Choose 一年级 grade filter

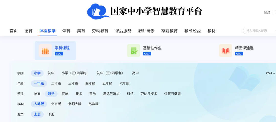39,83
